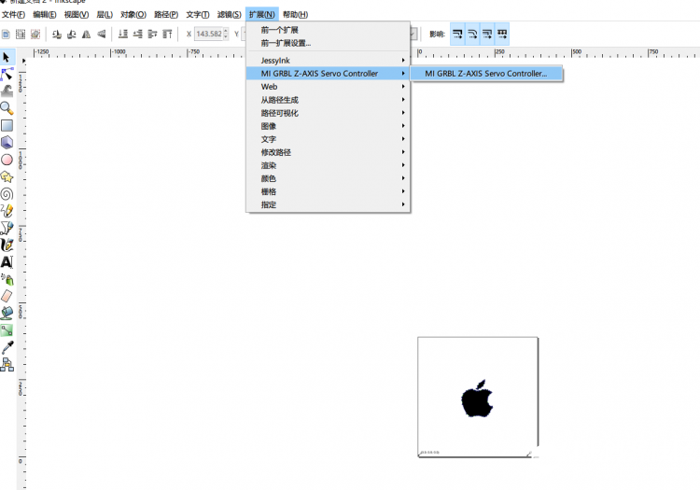Image resolution: width=700 pixels, height=490 pixels.
Task: Flip selection horizontally
Action: [x=87, y=34]
